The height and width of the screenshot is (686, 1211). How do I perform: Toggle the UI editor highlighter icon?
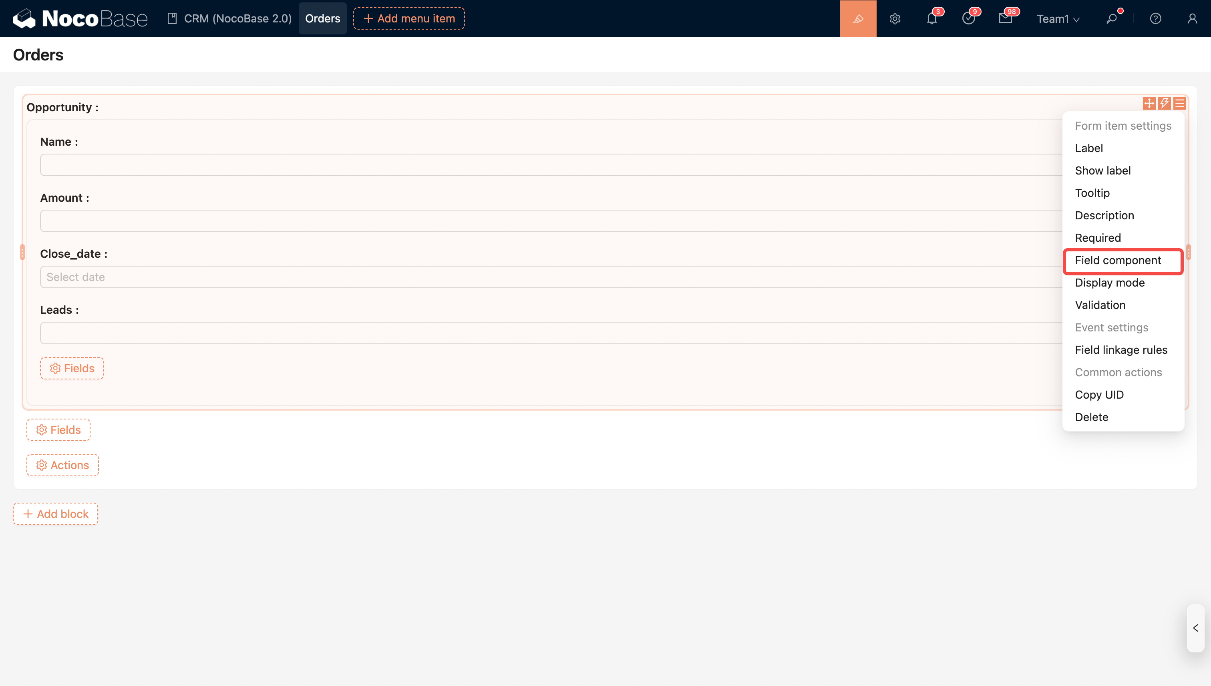[857, 18]
